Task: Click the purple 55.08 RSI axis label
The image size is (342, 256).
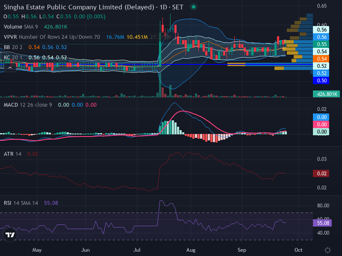Action: (322, 223)
